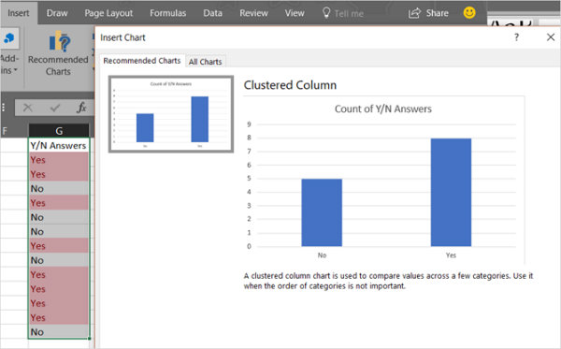Expand the Add-ins dropdown arrow
Viewport: 561px width, 349px height.
point(15,71)
